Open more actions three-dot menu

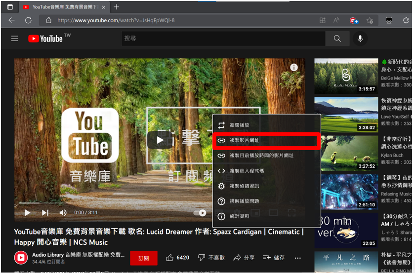tap(298, 258)
